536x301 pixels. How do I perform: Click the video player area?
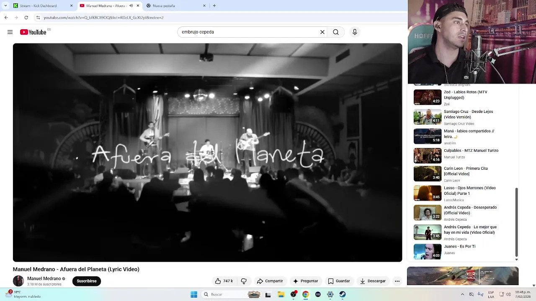point(207,153)
